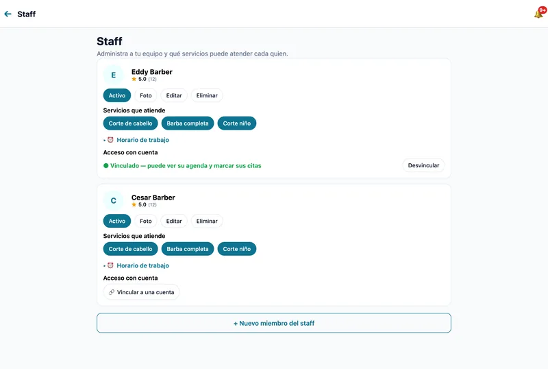
Task: Click the back arrow icon
Action: pos(8,14)
